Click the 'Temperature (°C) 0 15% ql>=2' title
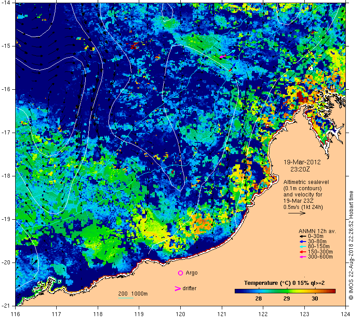The image size is (357, 317). click(x=284, y=283)
